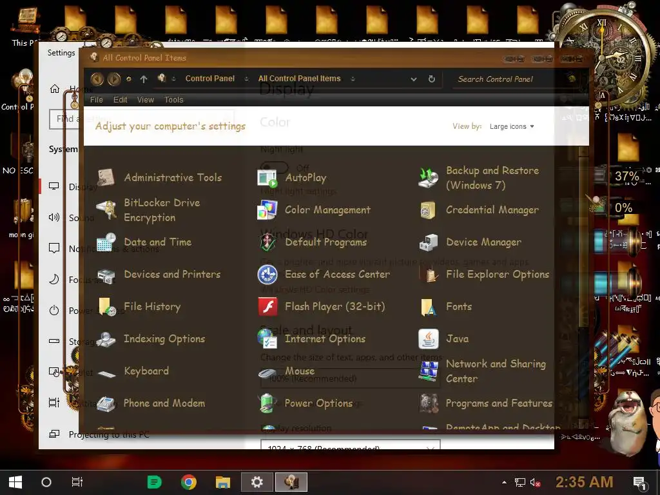Open the Programs and Features icon
This screenshot has width=660, height=495.
tap(428, 403)
